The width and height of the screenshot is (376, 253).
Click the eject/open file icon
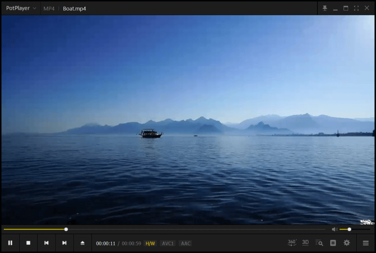click(x=82, y=243)
